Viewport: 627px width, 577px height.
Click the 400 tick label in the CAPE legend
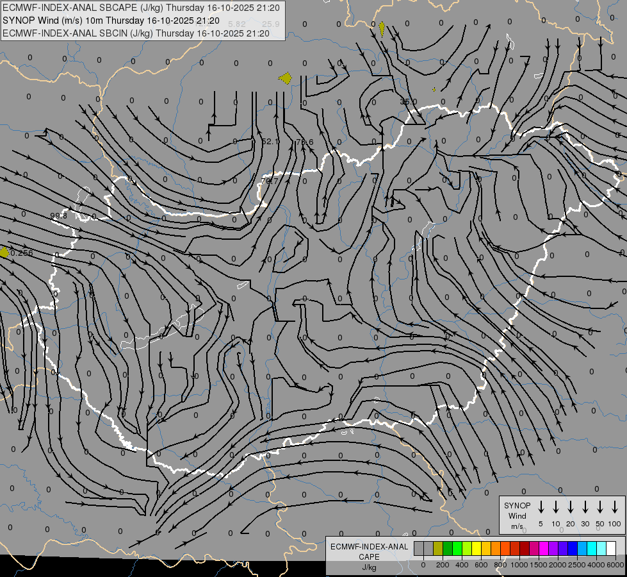[x=462, y=565]
